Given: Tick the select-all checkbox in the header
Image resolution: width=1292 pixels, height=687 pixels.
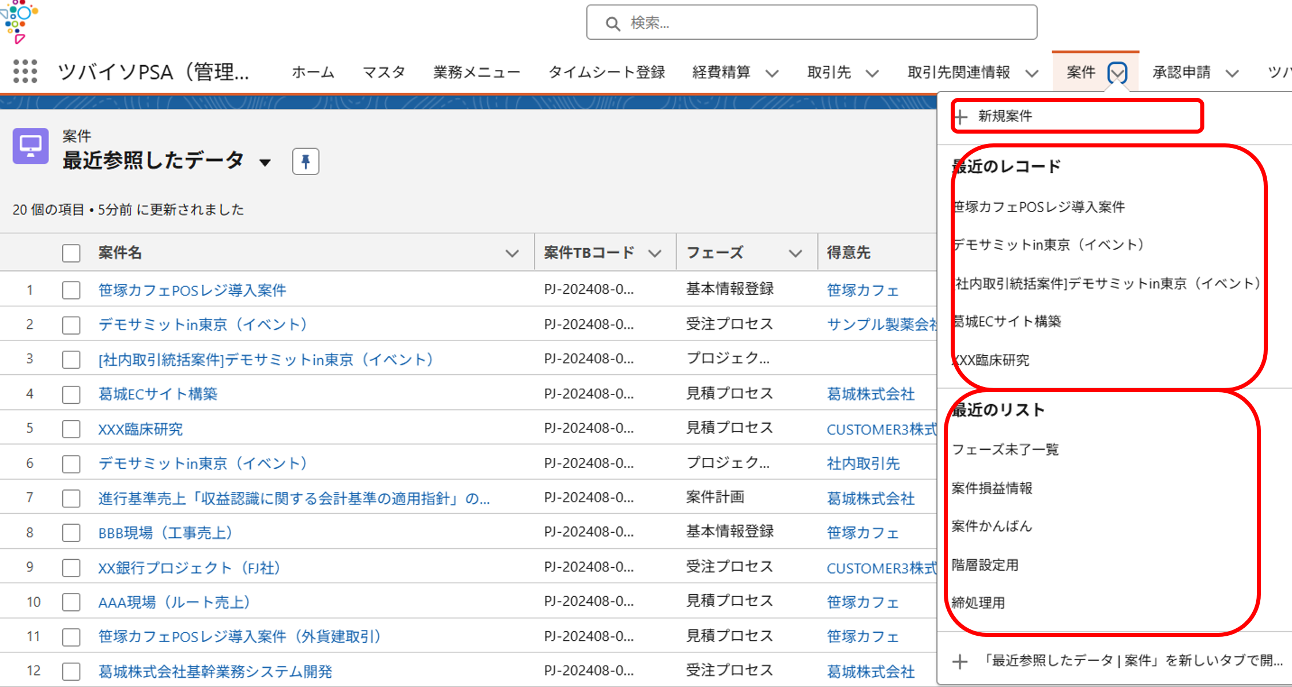Looking at the screenshot, I should [x=71, y=253].
